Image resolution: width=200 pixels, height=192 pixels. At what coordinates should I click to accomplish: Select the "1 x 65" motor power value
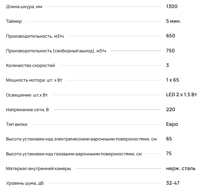coord(173,80)
